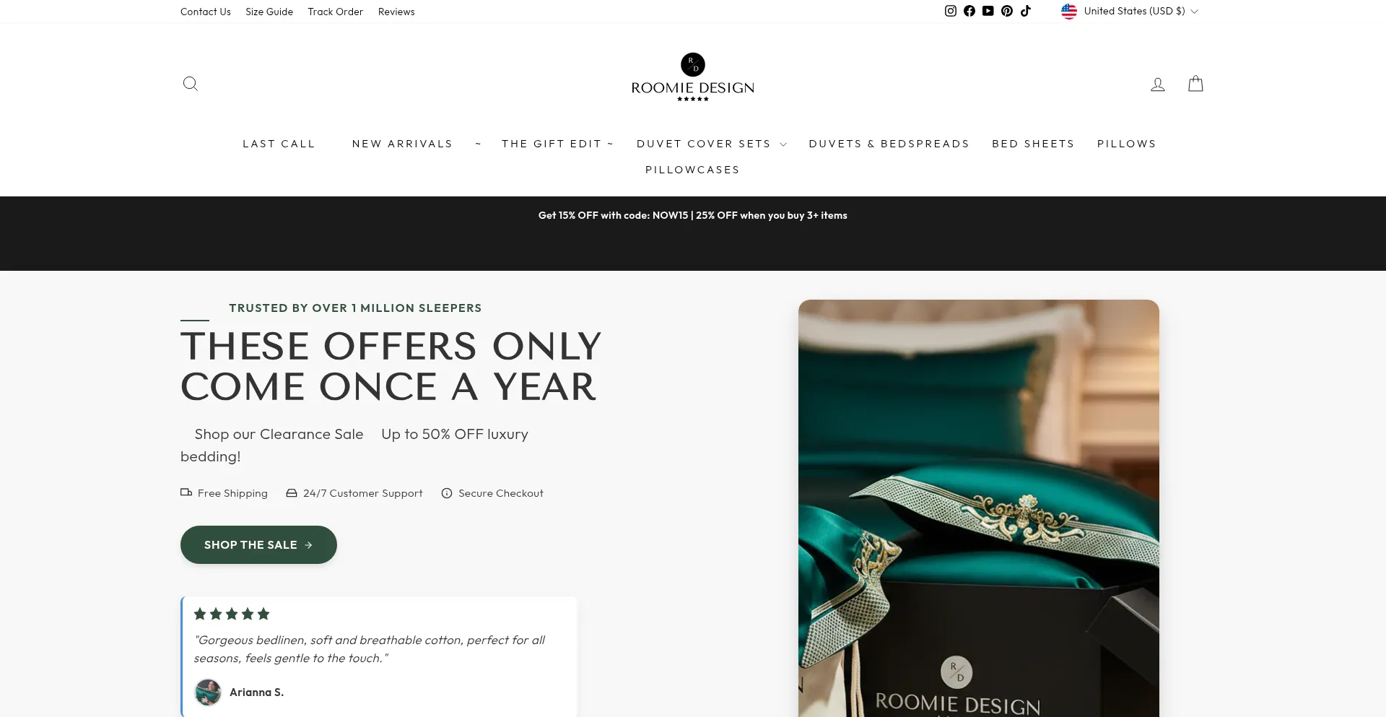Visit the Instagram profile icon
Screen dimensions: 1386x717
[951, 11]
